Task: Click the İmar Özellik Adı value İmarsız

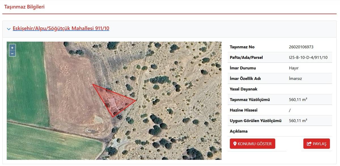Action: pos(296,78)
